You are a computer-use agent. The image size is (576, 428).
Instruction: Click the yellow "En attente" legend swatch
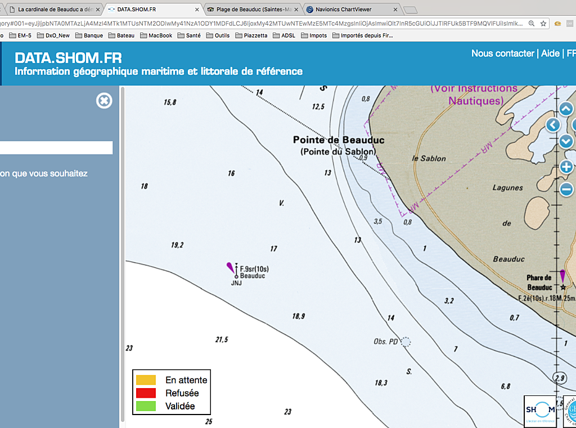pos(146,380)
